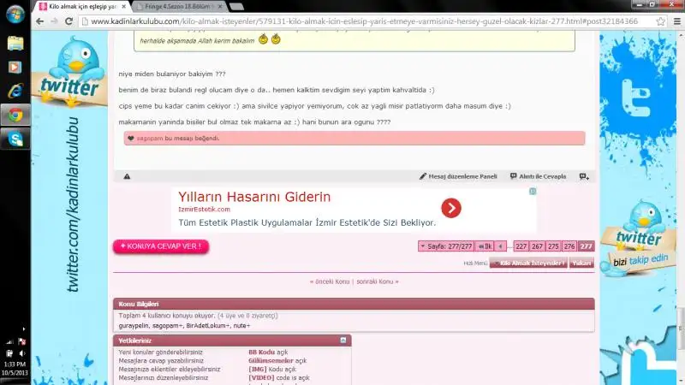Open Skype from the taskbar
The image size is (685, 385).
point(15,138)
